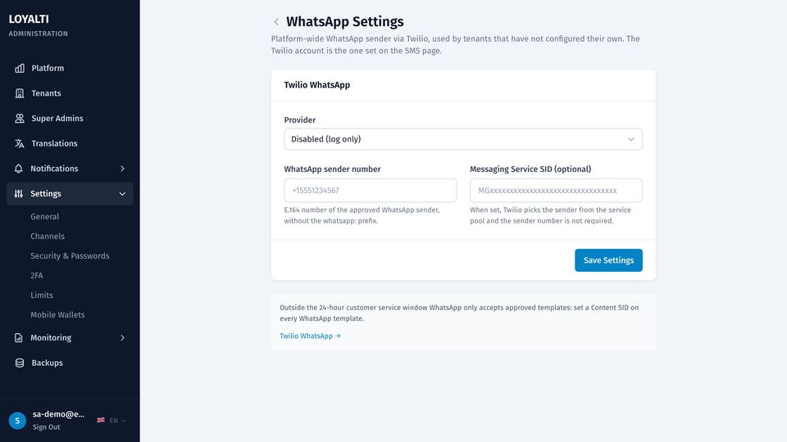Open the EN language selector

point(111,421)
